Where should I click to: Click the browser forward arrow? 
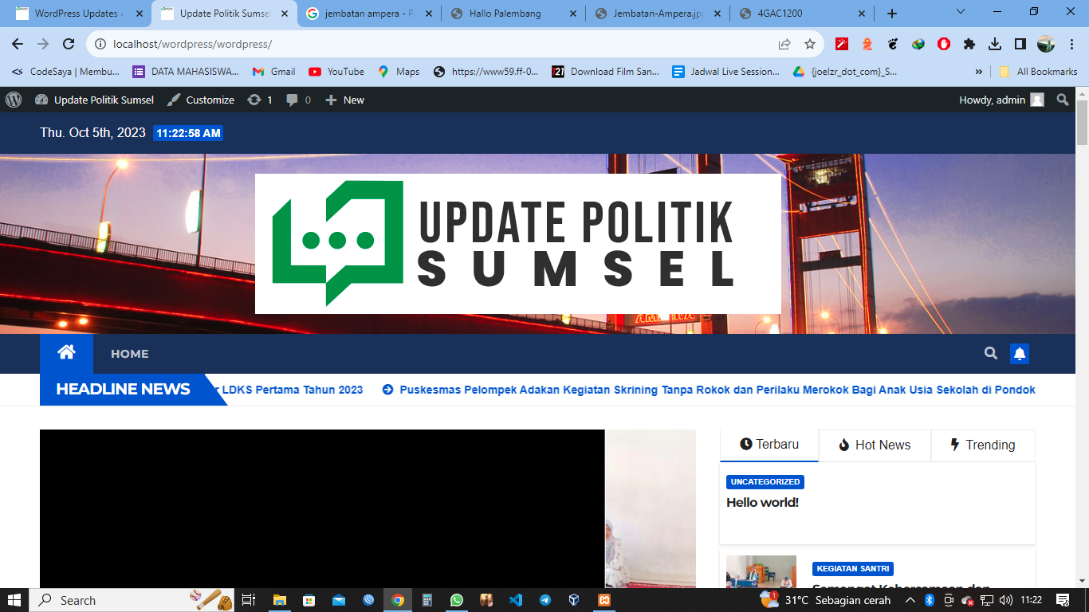[43, 45]
